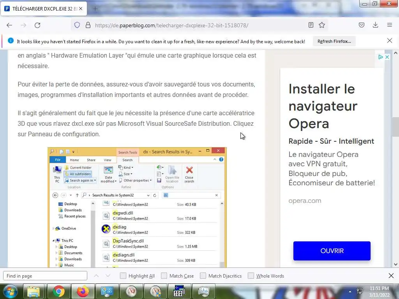The image size is (399, 299).
Task: Click into the Find in page field
Action: (45, 276)
